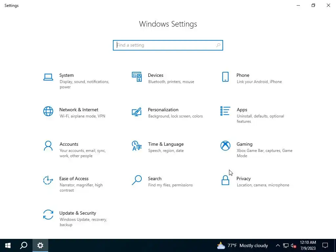336x252 pixels.
Task: Open the weather widget showing 77°F
Action: pyautogui.click(x=242, y=245)
